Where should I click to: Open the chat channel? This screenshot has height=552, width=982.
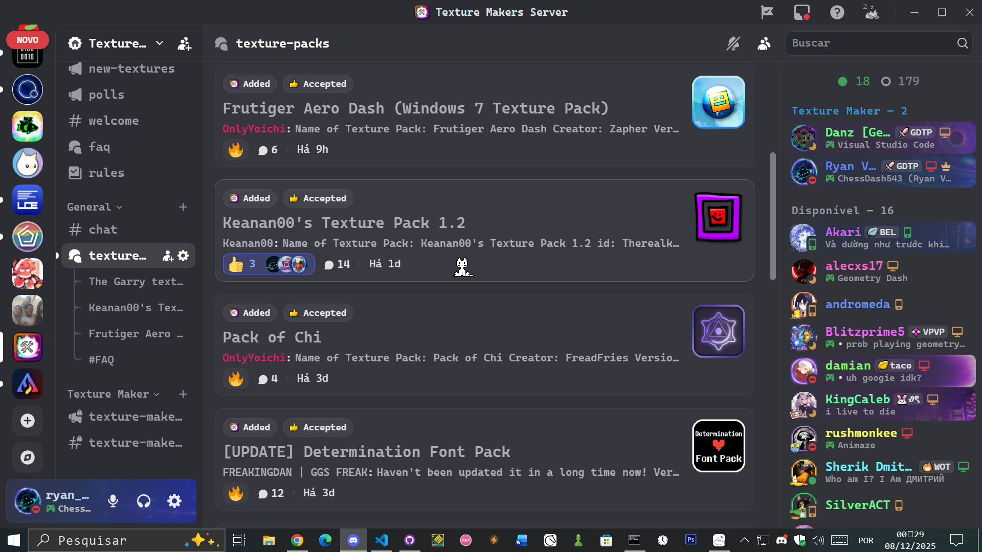click(103, 229)
